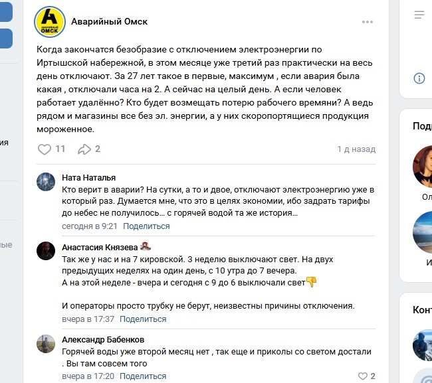This screenshot has width=432, height=383.
Task: Open the post's three-dot options menu
Action: [368, 22]
